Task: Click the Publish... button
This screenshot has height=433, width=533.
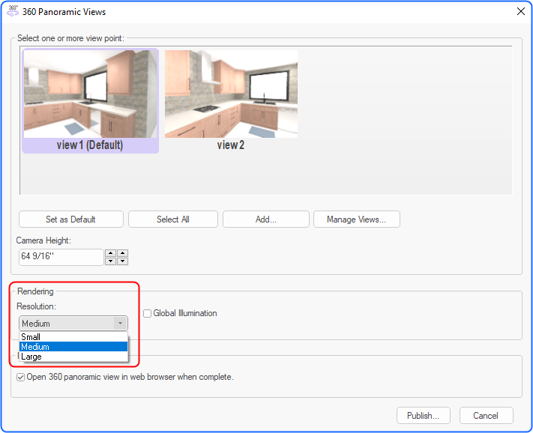Action: click(424, 416)
